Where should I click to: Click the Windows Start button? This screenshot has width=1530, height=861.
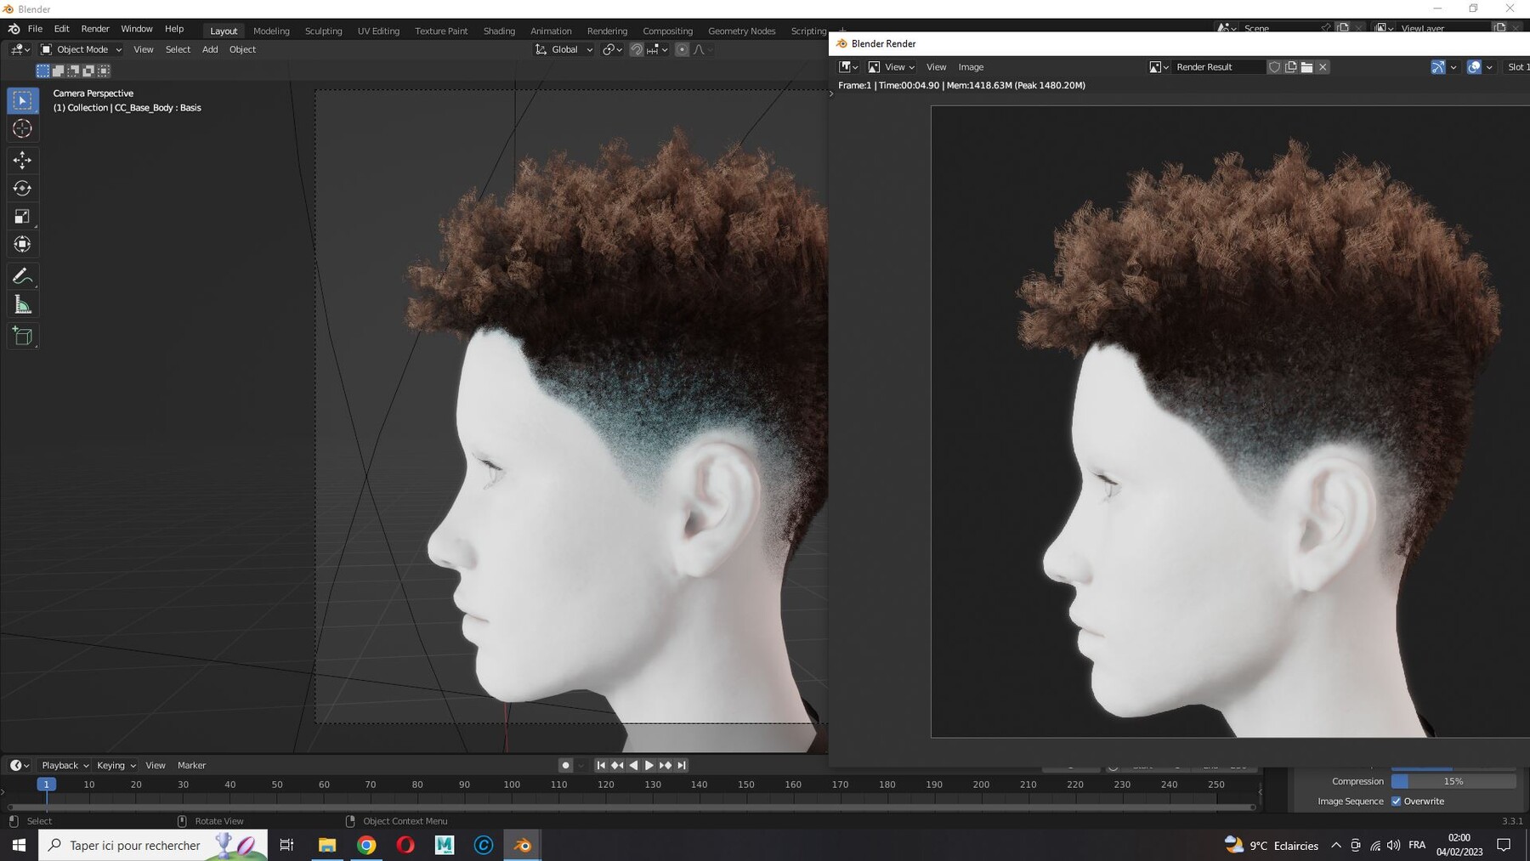tap(19, 845)
